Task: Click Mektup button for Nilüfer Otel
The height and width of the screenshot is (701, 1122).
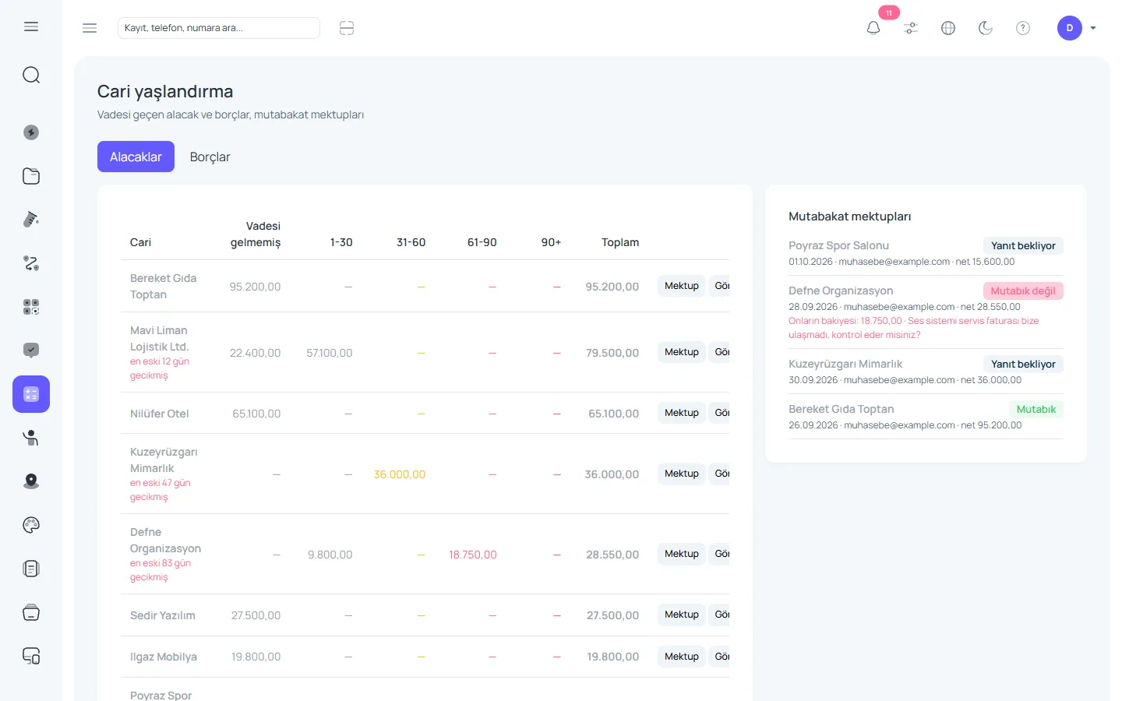Action: pyautogui.click(x=682, y=413)
